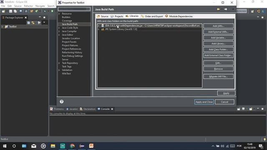Expand the JRE System Library entry
This screenshot has width=267, height=150.
point(98,29)
